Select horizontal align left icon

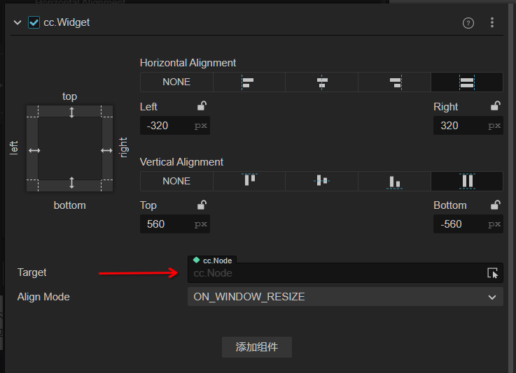tap(249, 82)
